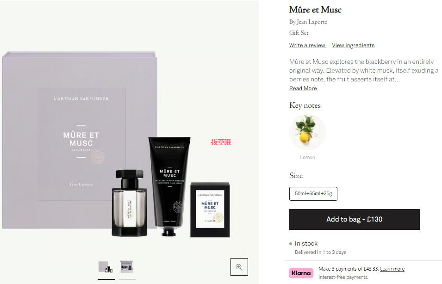Open the Write a review link

(x=307, y=45)
